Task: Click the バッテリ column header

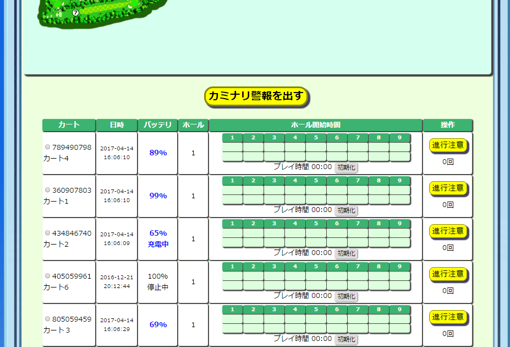Action: tap(158, 125)
